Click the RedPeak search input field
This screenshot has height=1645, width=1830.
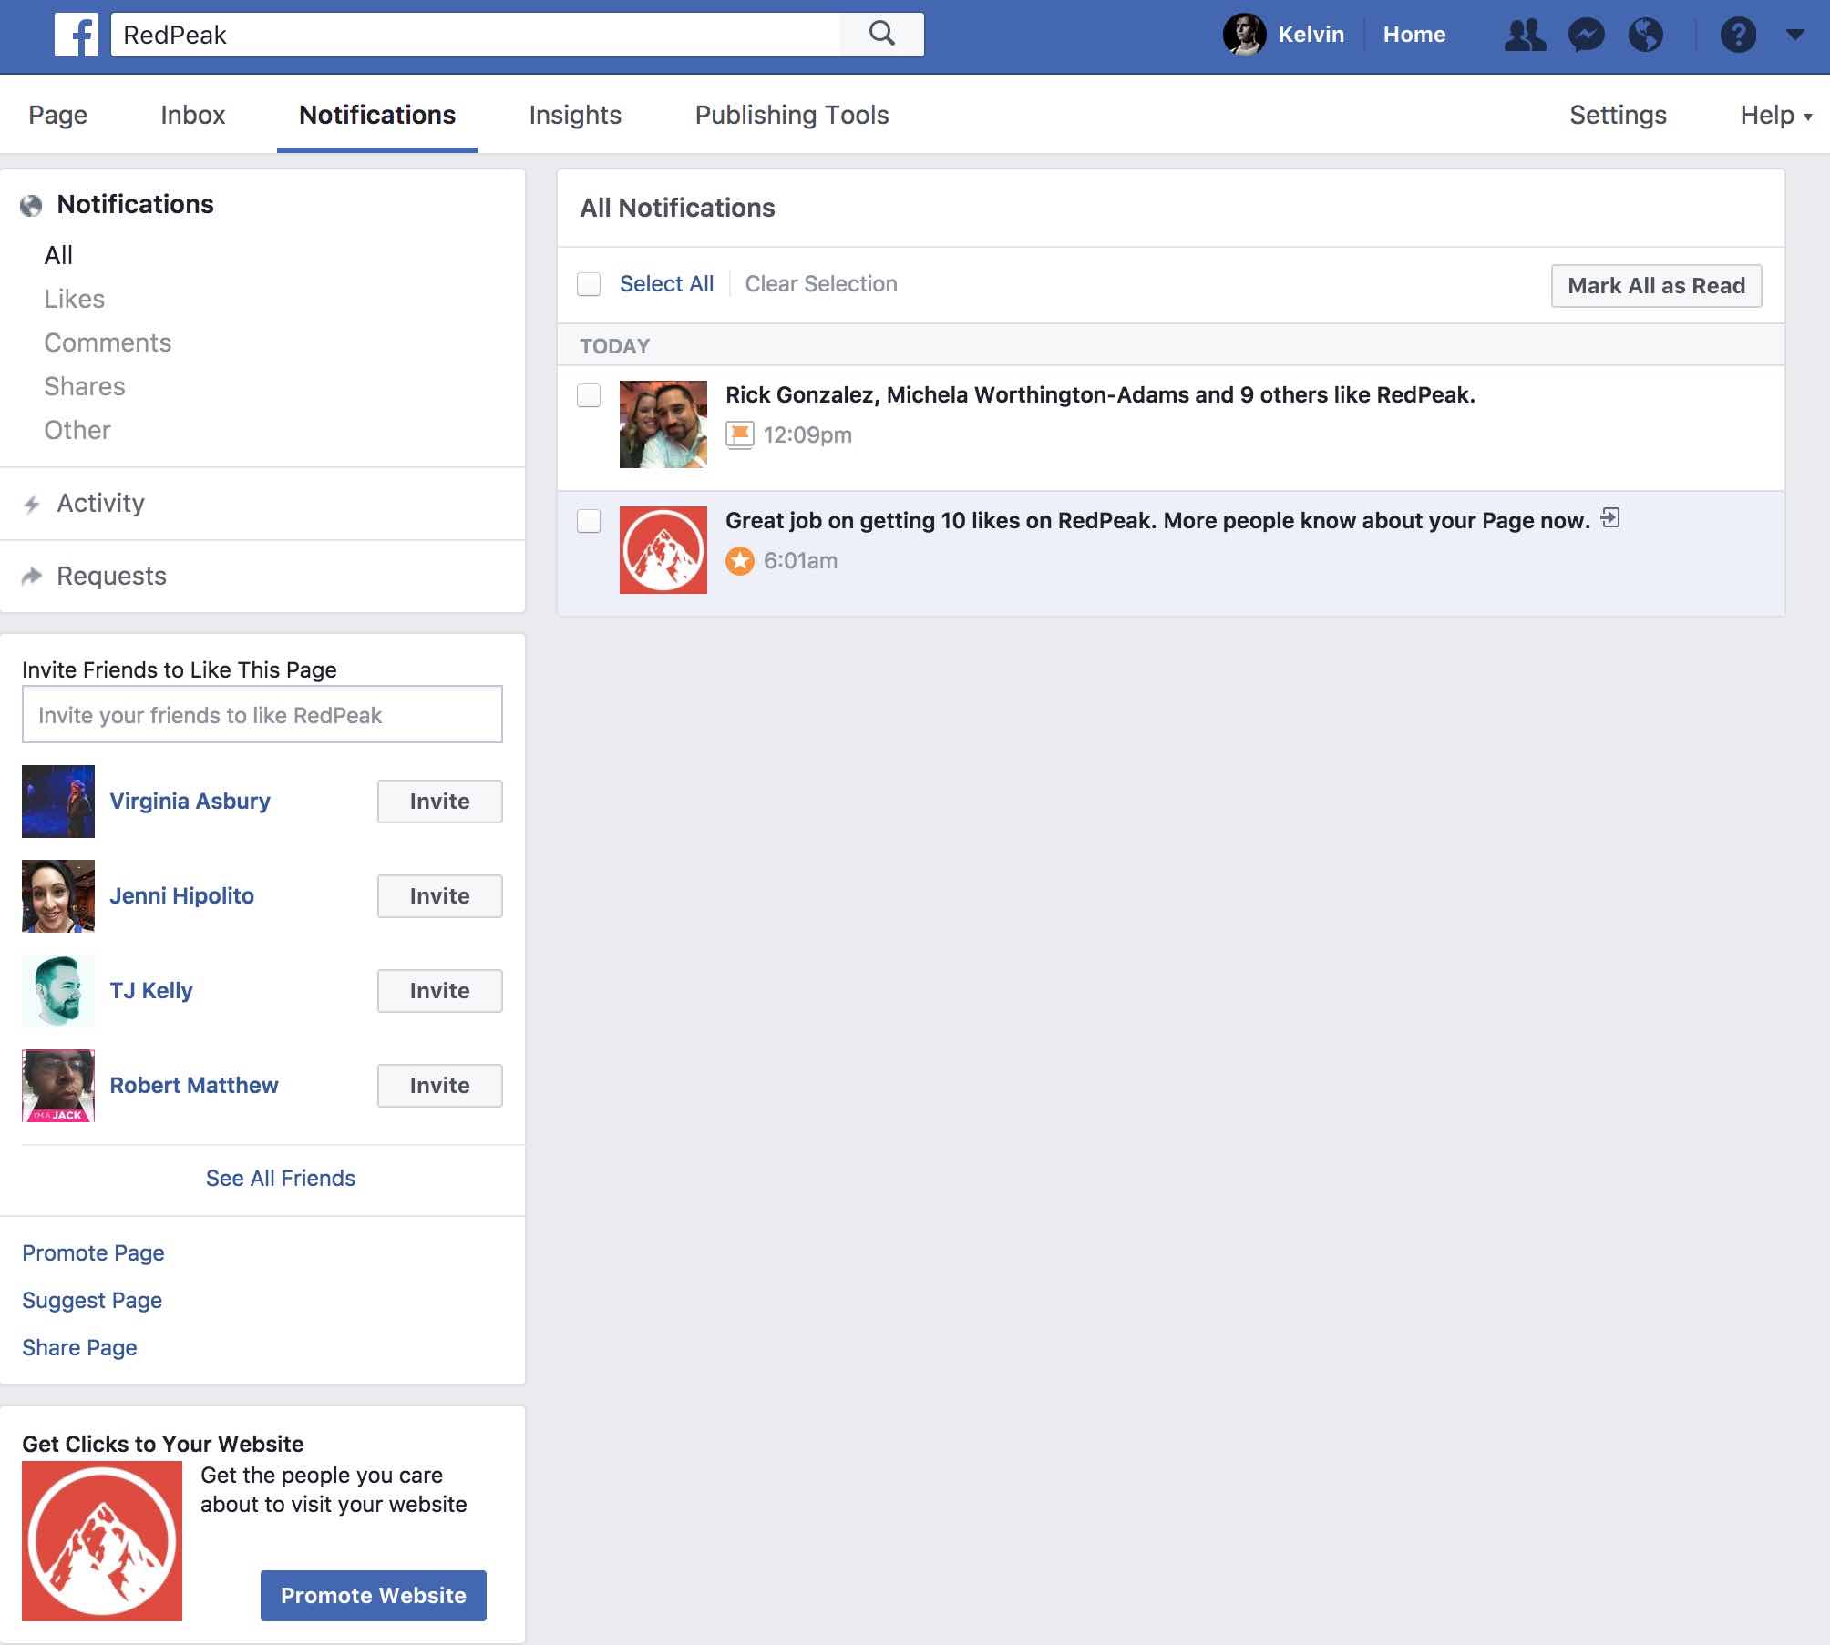pyautogui.click(x=475, y=35)
